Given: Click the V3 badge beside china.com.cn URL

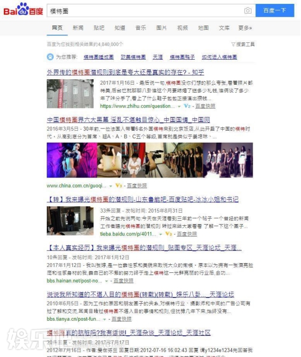Looking at the screenshot, I should (x=118, y=186).
